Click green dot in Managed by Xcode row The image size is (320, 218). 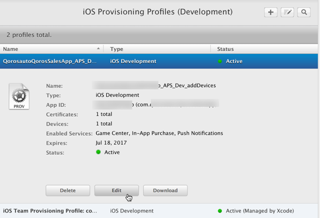point(220,211)
